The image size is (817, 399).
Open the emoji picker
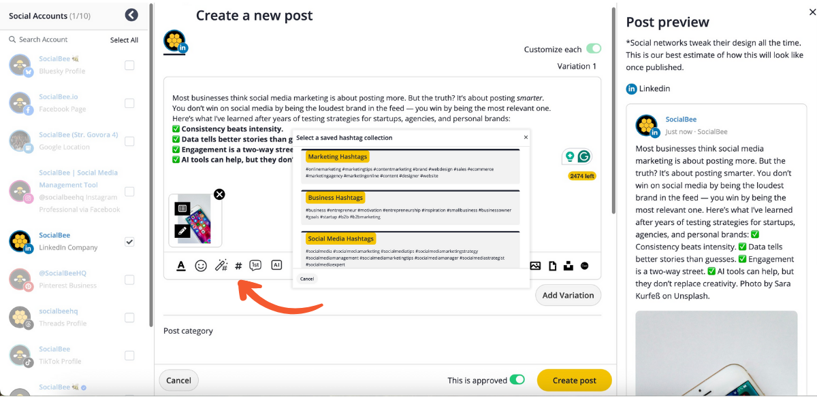pos(201,266)
